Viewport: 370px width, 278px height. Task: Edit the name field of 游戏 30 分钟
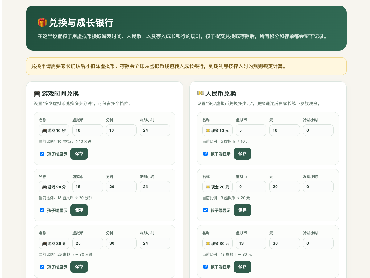click(x=54, y=243)
